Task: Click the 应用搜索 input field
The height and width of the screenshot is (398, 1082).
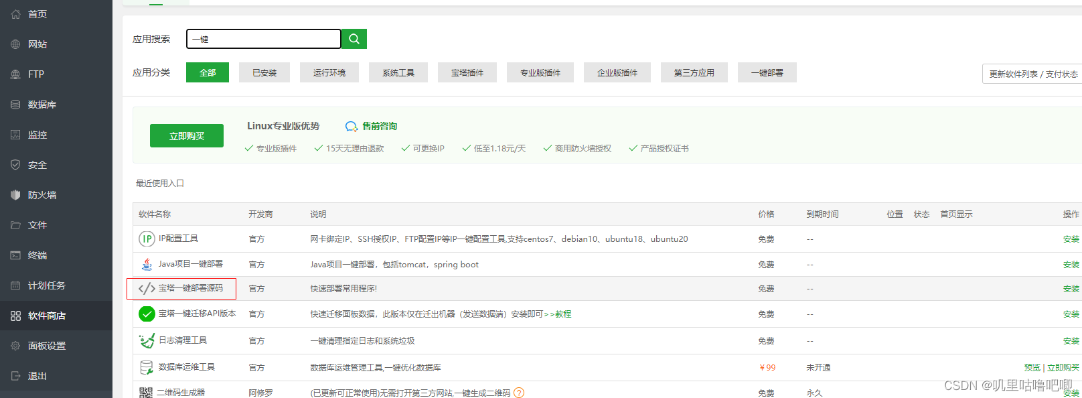Action: pyautogui.click(x=264, y=39)
